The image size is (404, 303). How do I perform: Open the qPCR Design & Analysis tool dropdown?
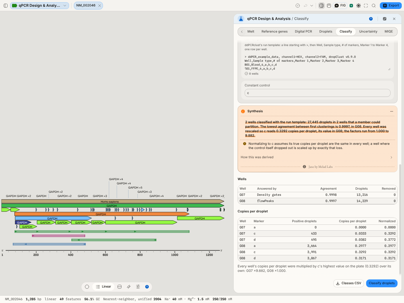pyautogui.click(x=40, y=6)
